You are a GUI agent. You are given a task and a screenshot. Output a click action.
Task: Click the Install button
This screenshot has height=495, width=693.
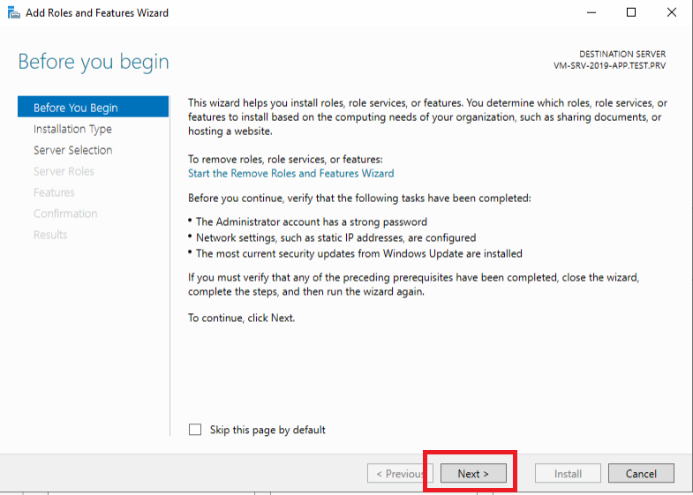(568, 473)
